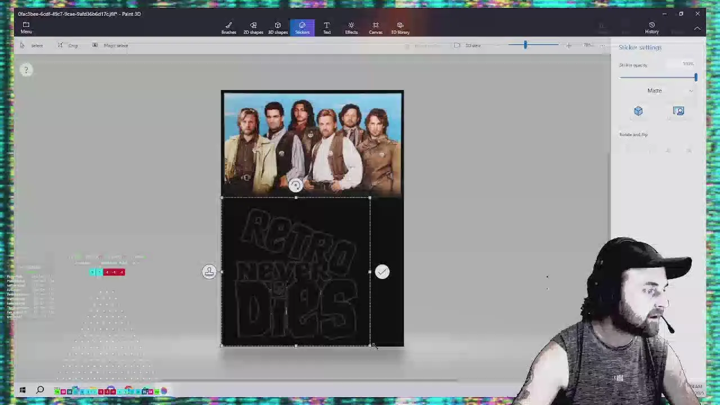720x405 pixels.
Task: Activate the Crop tool
Action: pyautogui.click(x=68, y=46)
